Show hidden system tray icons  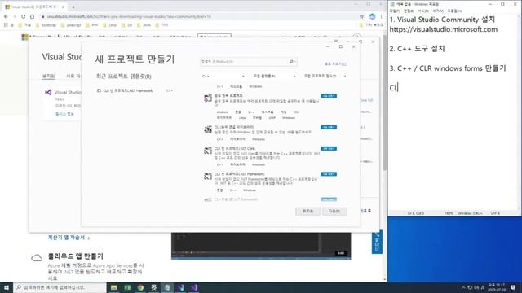[463, 287]
